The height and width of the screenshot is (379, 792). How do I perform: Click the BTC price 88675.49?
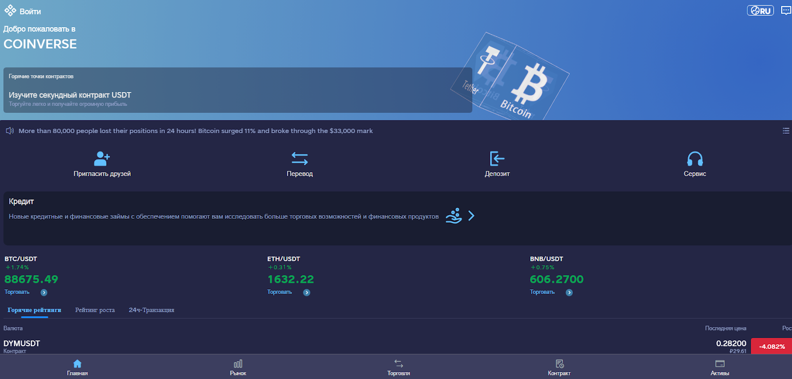coord(31,279)
